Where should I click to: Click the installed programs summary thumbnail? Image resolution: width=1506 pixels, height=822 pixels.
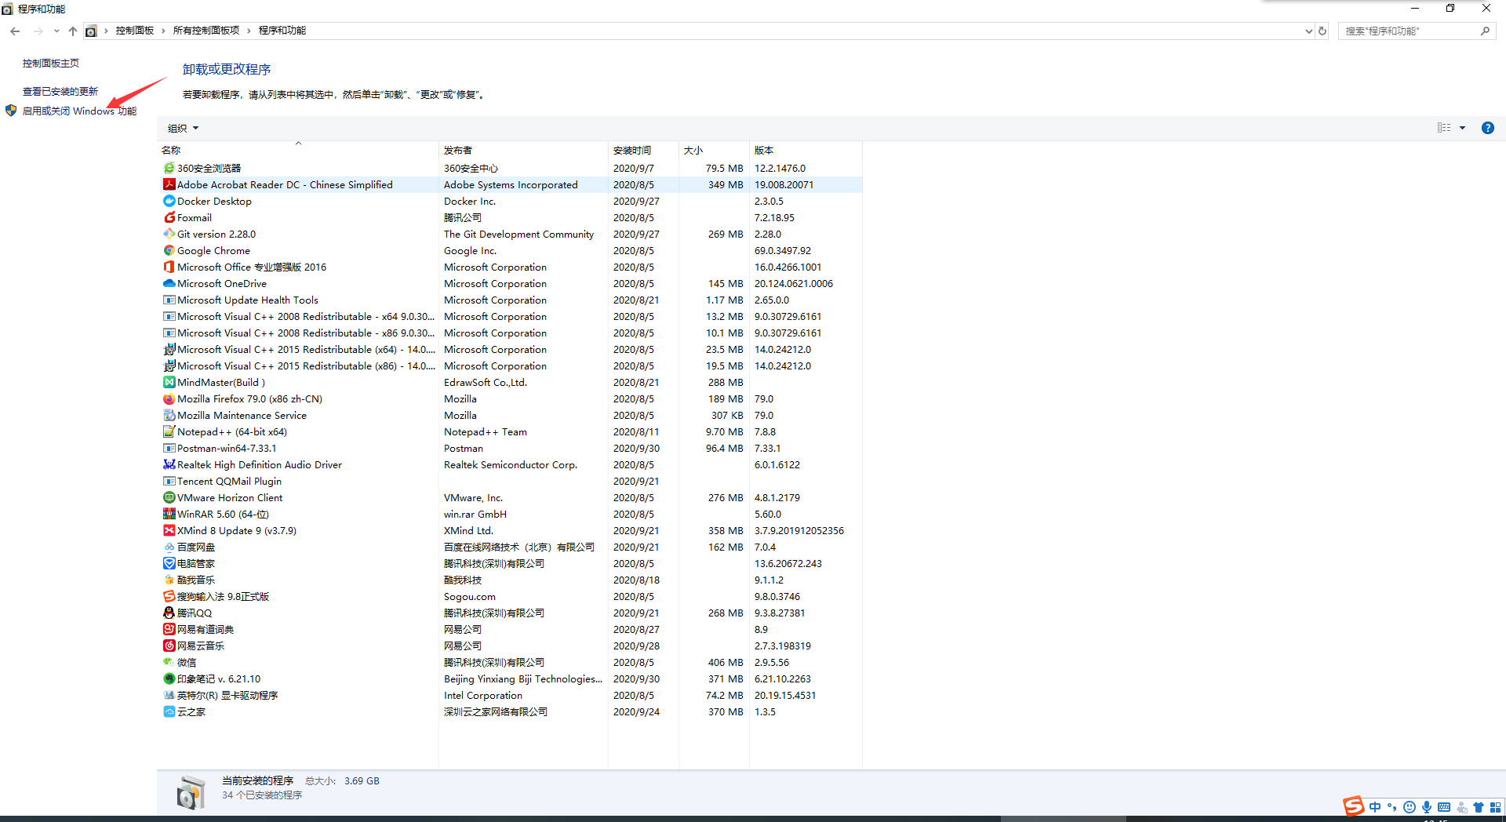click(190, 791)
